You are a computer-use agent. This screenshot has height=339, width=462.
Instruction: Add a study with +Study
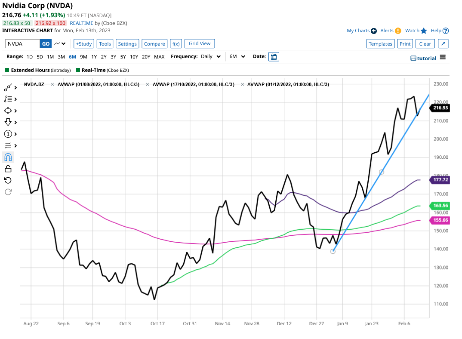tap(84, 43)
